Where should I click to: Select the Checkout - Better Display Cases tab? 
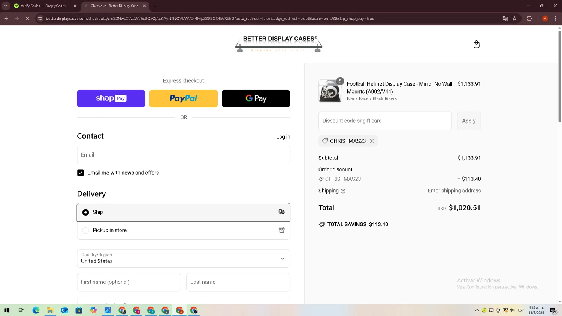(x=115, y=6)
